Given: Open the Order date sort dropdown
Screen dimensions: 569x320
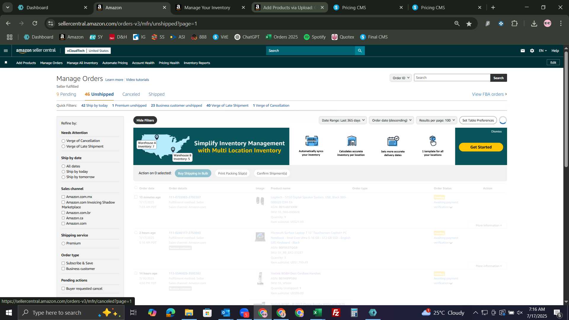Looking at the screenshot, I should (x=391, y=120).
